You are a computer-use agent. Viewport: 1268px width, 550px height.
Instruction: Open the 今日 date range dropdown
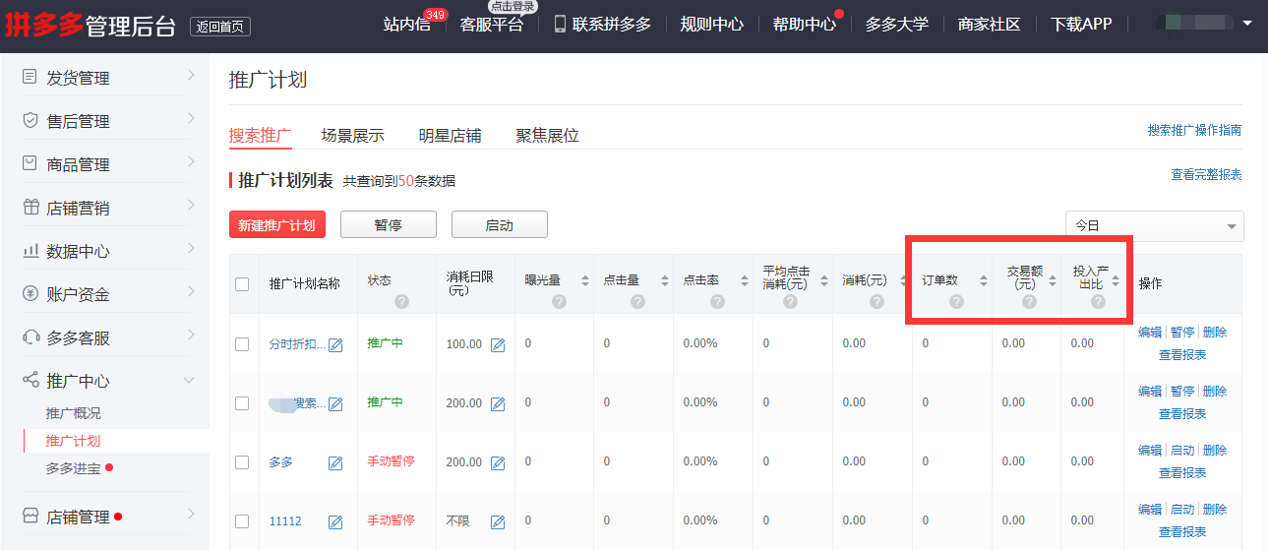pyautogui.click(x=1155, y=225)
